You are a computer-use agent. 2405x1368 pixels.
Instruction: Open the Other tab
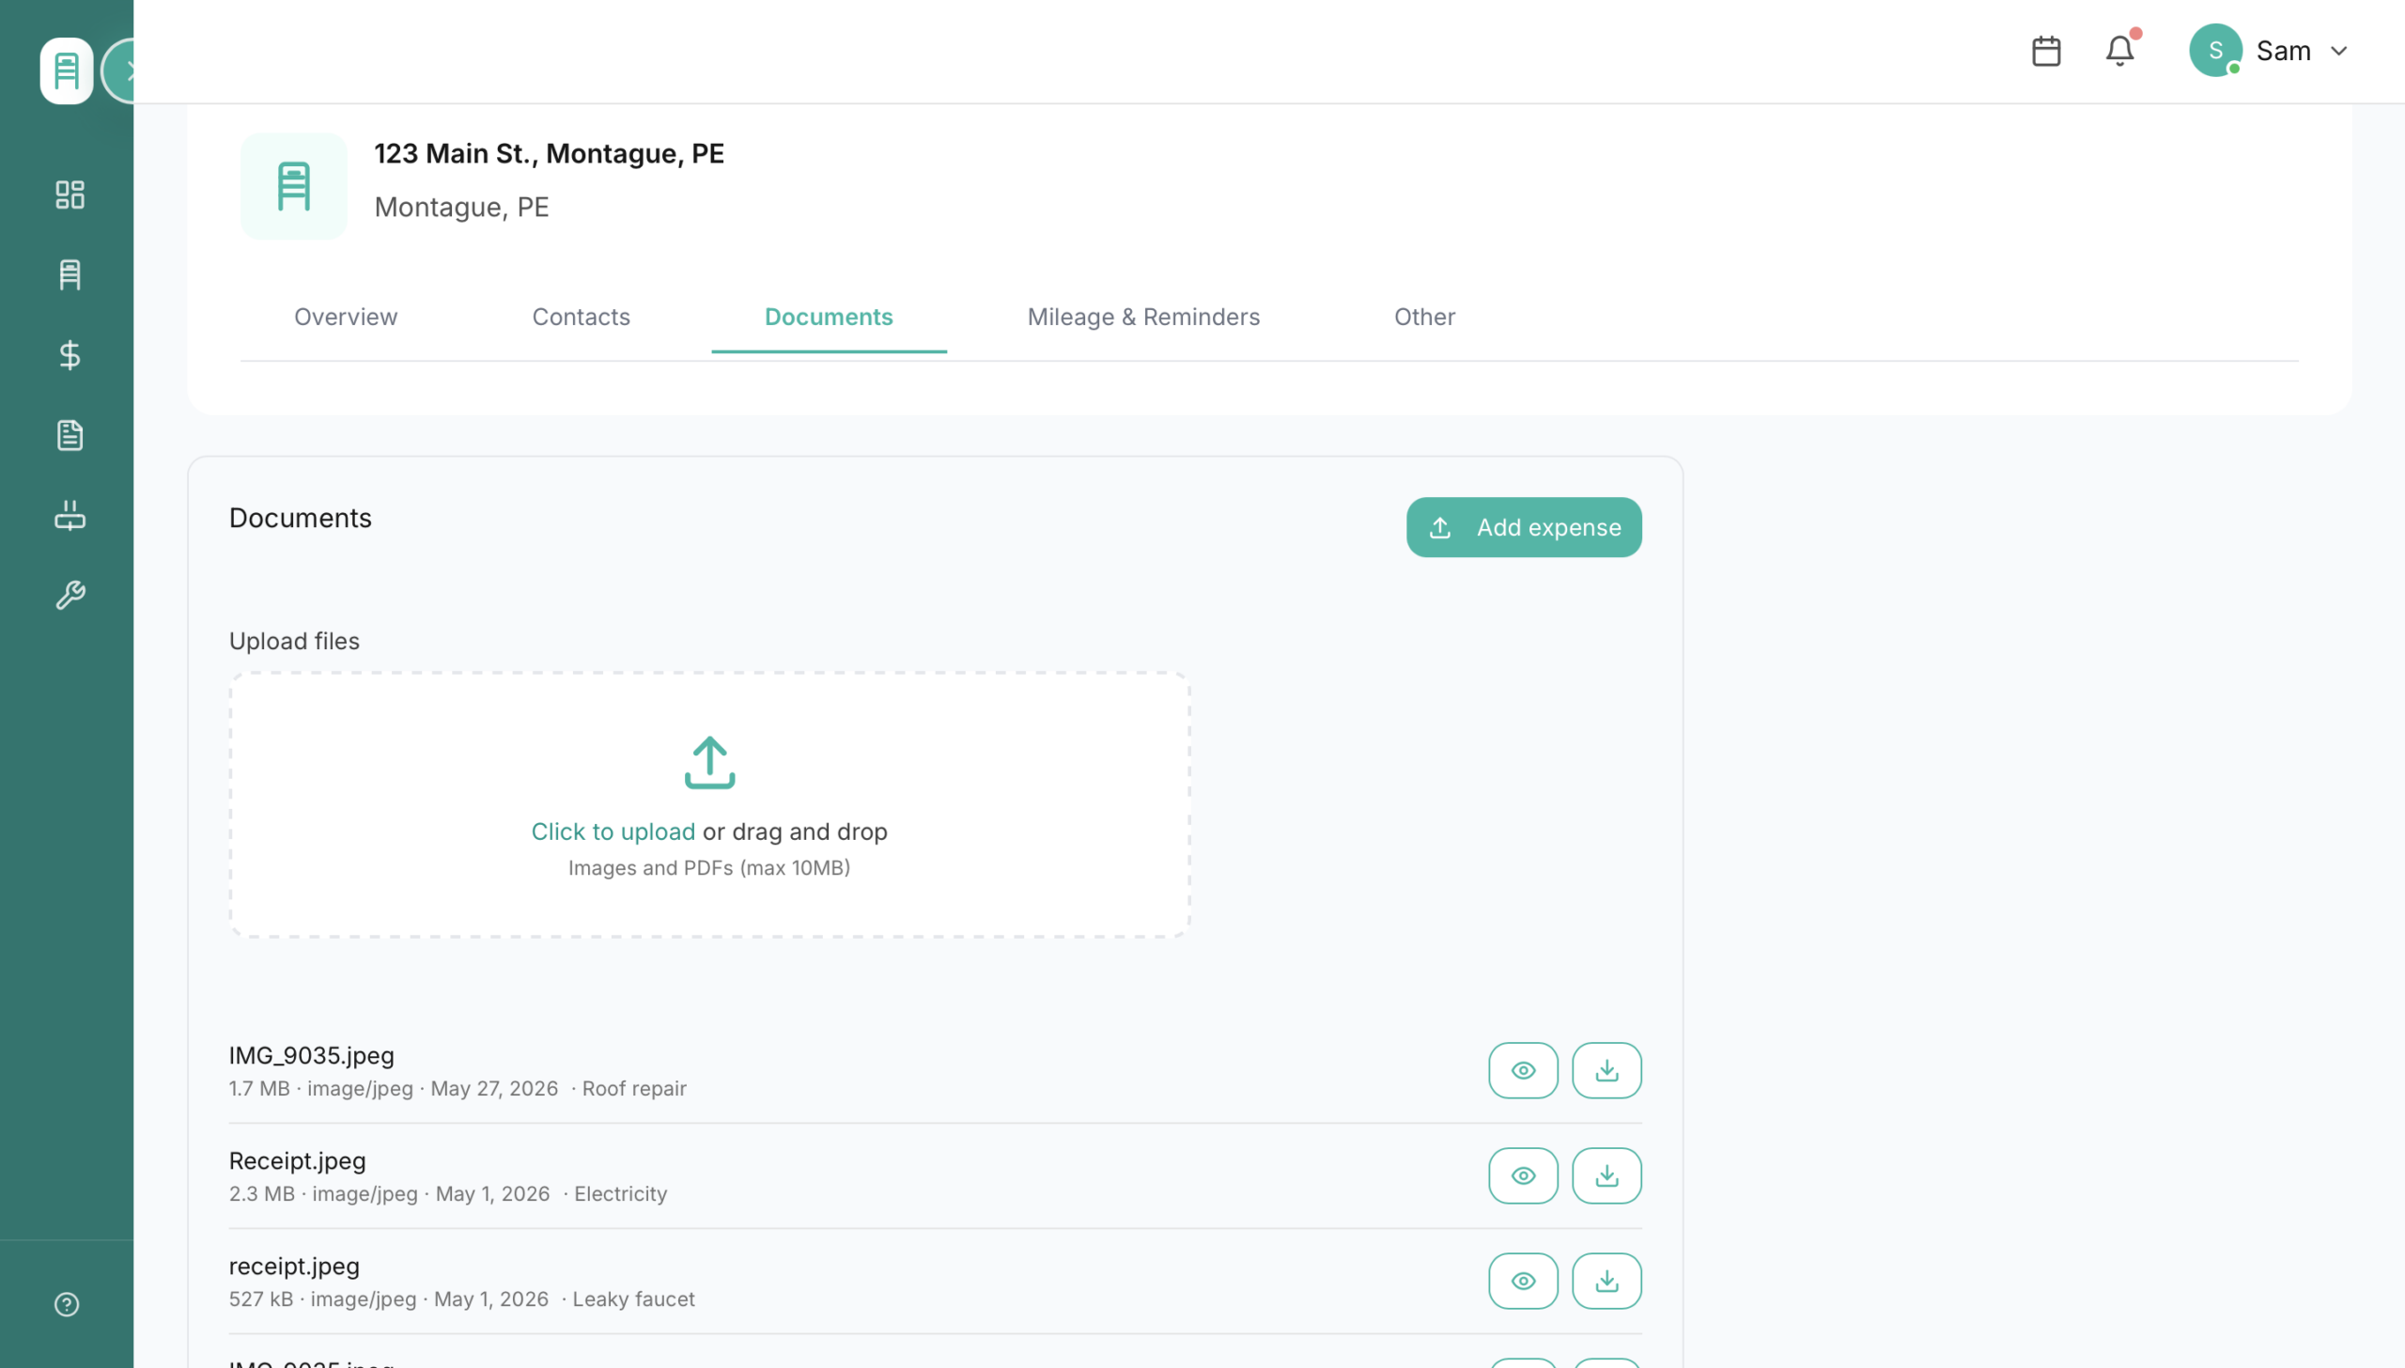pyautogui.click(x=1424, y=317)
